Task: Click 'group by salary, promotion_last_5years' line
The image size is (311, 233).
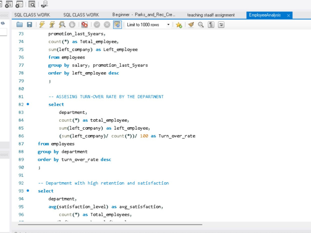Action: (98, 65)
